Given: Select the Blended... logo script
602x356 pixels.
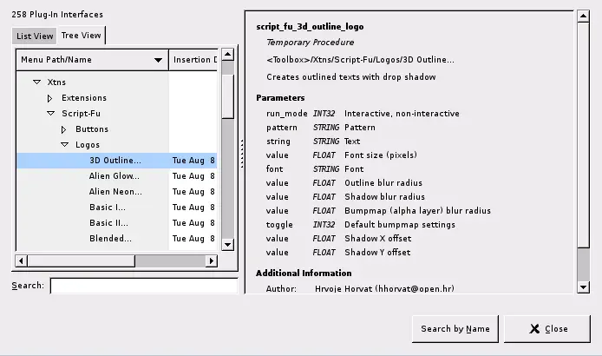Looking at the screenshot, I should 110,239.
